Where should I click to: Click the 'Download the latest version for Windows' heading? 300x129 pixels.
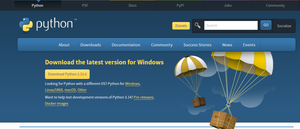point(104,62)
